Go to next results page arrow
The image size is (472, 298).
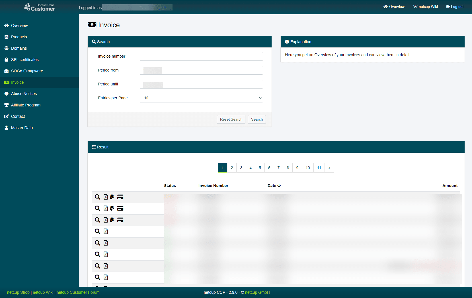pyautogui.click(x=329, y=168)
